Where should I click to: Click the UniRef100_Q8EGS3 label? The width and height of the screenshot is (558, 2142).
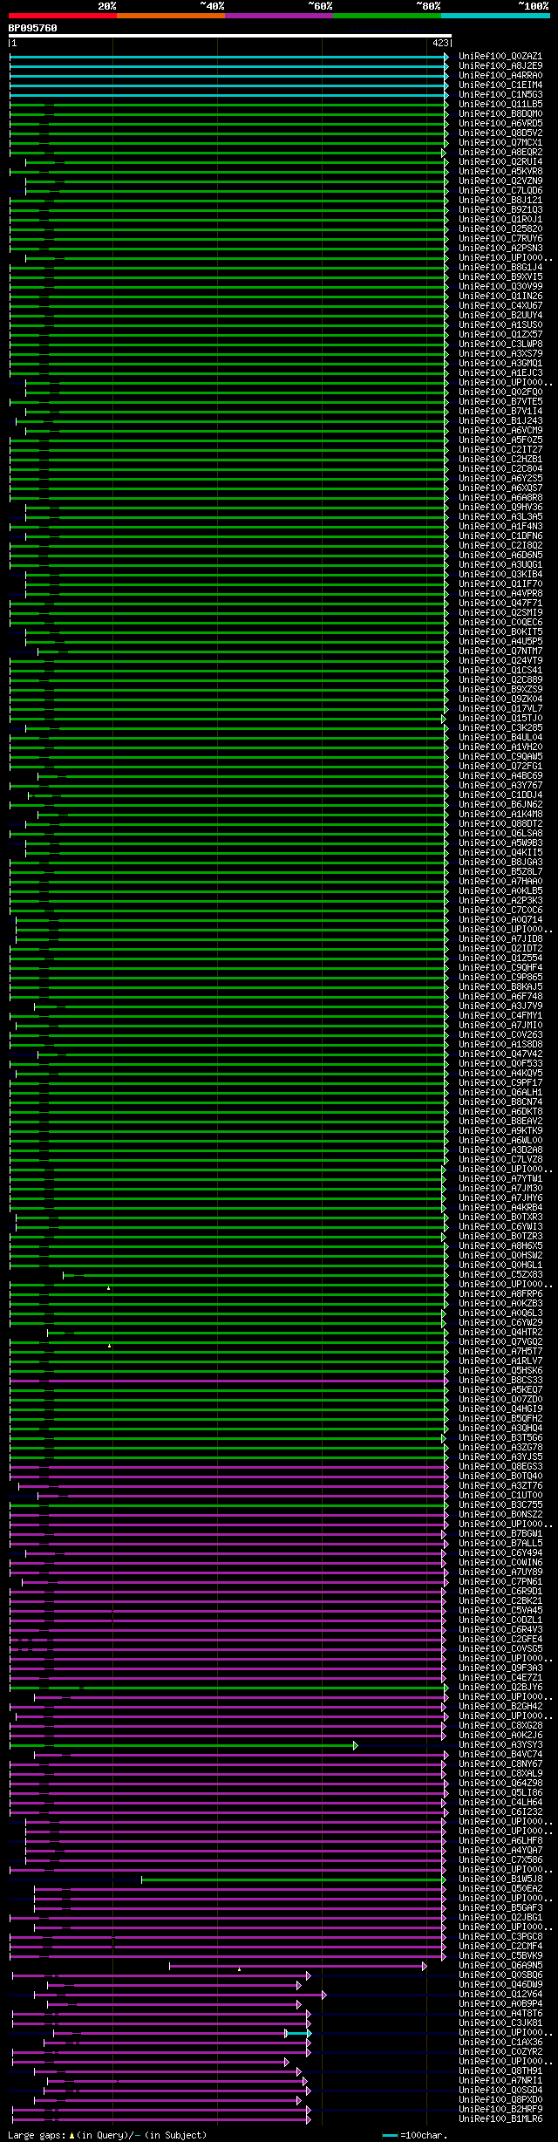[500, 1467]
